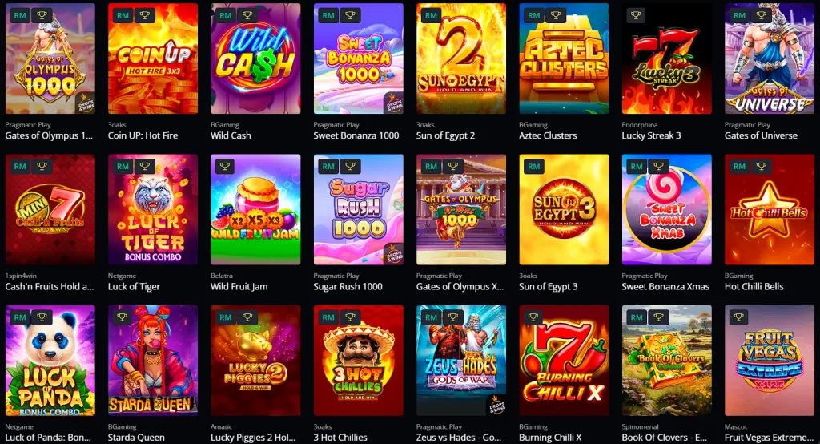Open the Sugar Rush 1000 thumbnail
This screenshot has width=820, height=444.
pyautogui.click(x=358, y=209)
